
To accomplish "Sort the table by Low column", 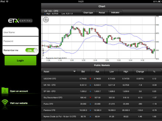I will click(x=112, y=72).
